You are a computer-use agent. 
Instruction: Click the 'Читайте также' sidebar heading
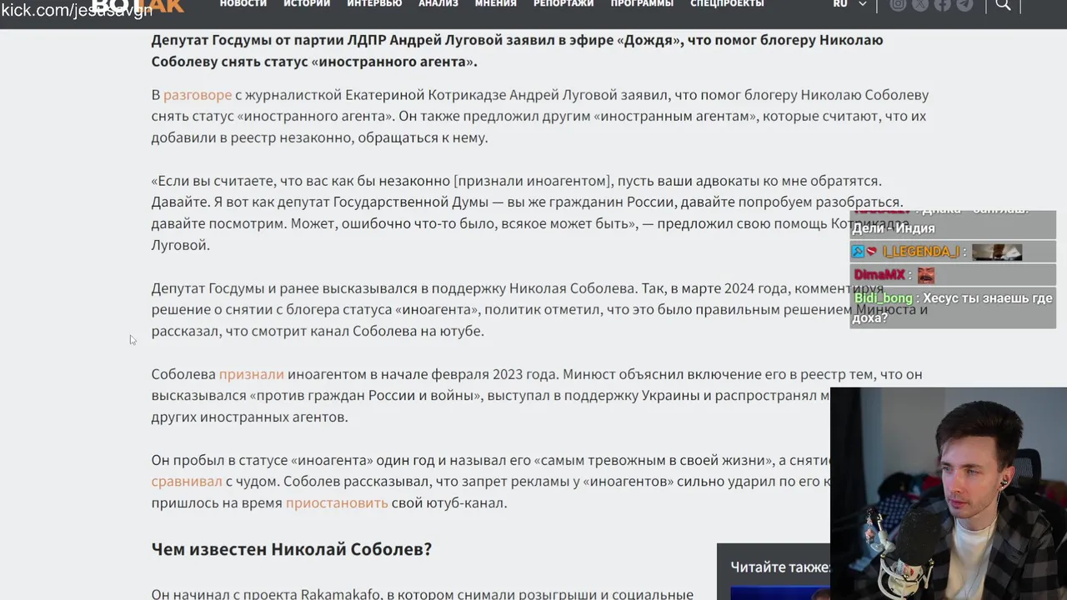pyautogui.click(x=780, y=567)
